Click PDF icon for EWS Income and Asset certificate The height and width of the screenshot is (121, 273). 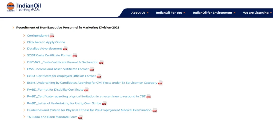(x=92, y=69)
